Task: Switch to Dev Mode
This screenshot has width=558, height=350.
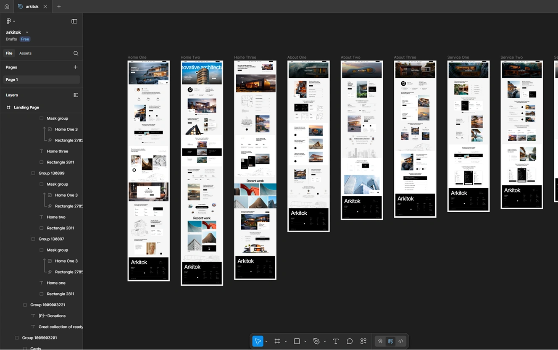Action: [401, 341]
